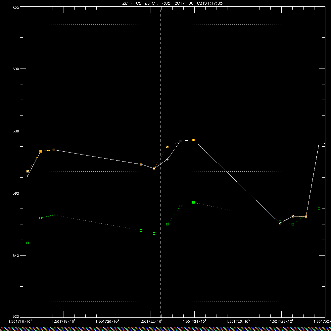Select the highest green data point near 557

(194, 203)
